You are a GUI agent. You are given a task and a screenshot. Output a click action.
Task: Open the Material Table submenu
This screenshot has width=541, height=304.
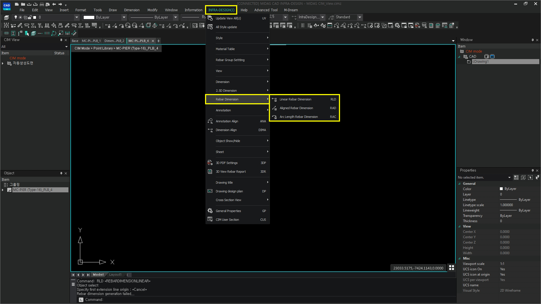coord(237,49)
